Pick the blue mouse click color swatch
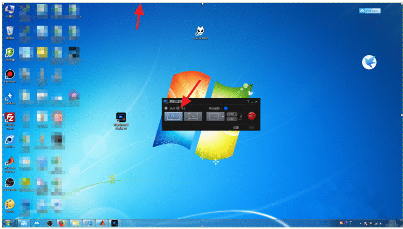 tap(226, 108)
